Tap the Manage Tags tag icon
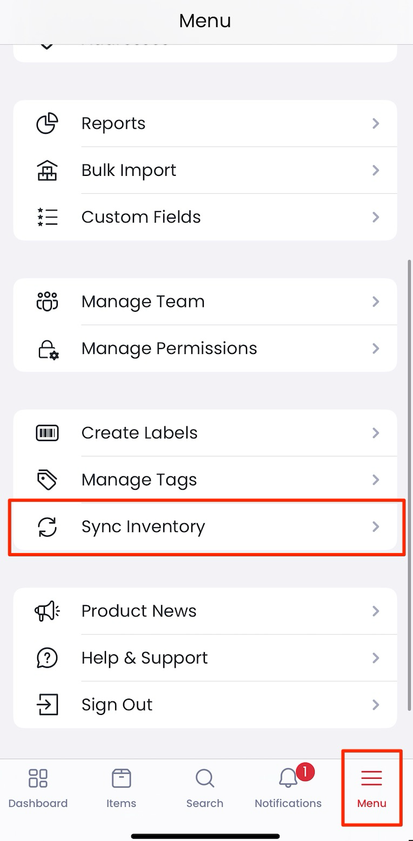Screen dimensions: 413x841 coord(47,479)
